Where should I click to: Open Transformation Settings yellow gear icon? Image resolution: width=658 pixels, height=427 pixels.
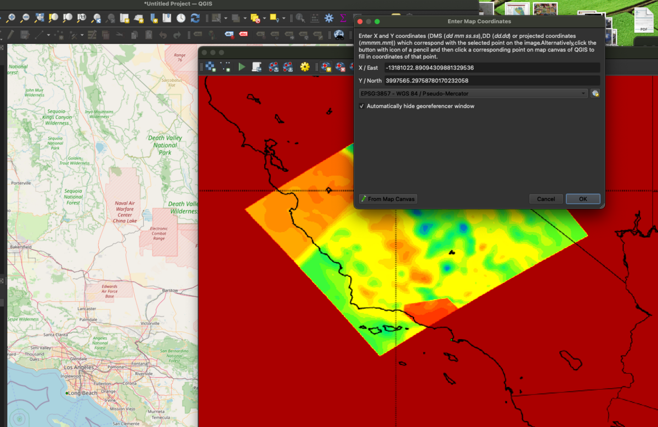[x=305, y=67]
